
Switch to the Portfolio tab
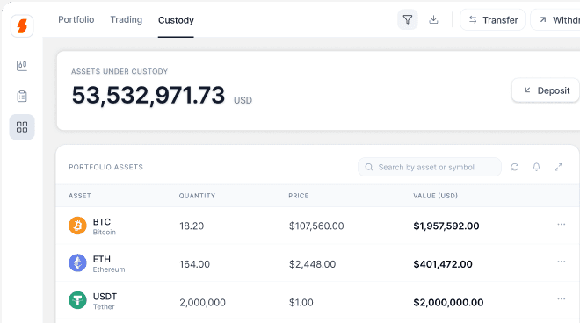pyautogui.click(x=76, y=19)
